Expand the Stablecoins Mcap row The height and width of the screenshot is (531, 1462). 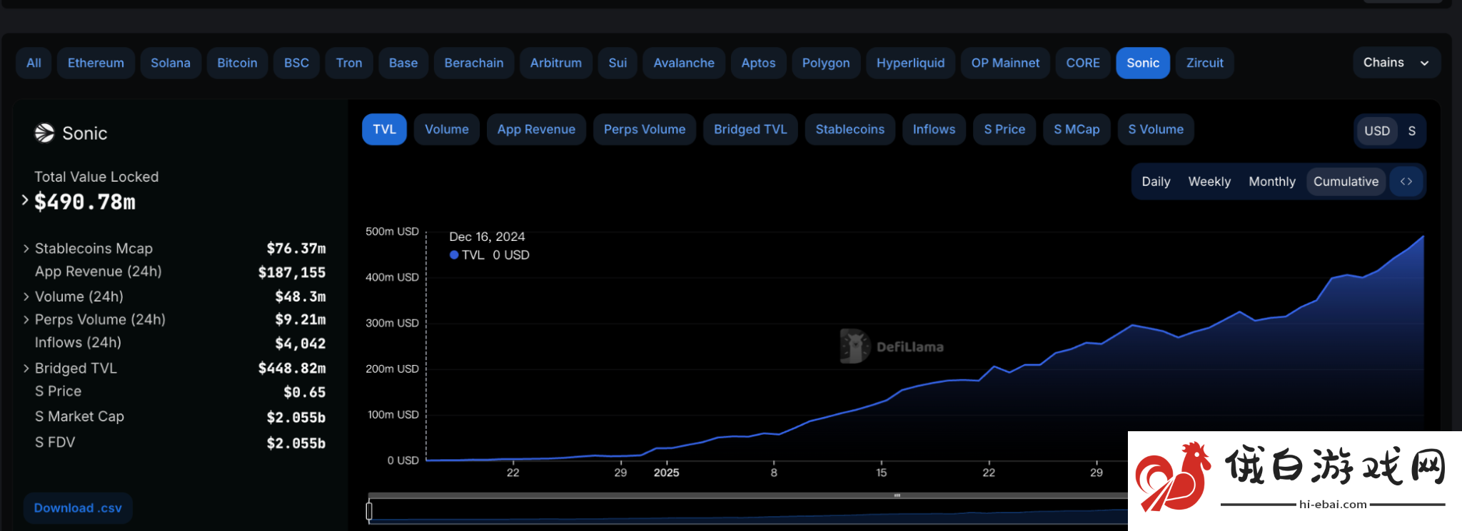click(x=26, y=249)
